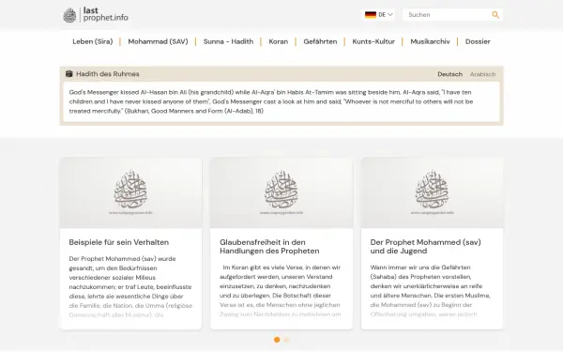Click the excerpt starting 'Wann immer wir uns die Gefährten'

coord(430,291)
